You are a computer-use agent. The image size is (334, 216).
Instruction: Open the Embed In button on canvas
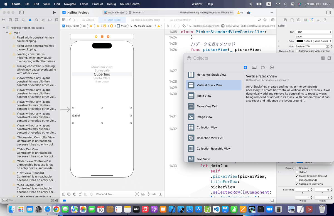coord(161,194)
